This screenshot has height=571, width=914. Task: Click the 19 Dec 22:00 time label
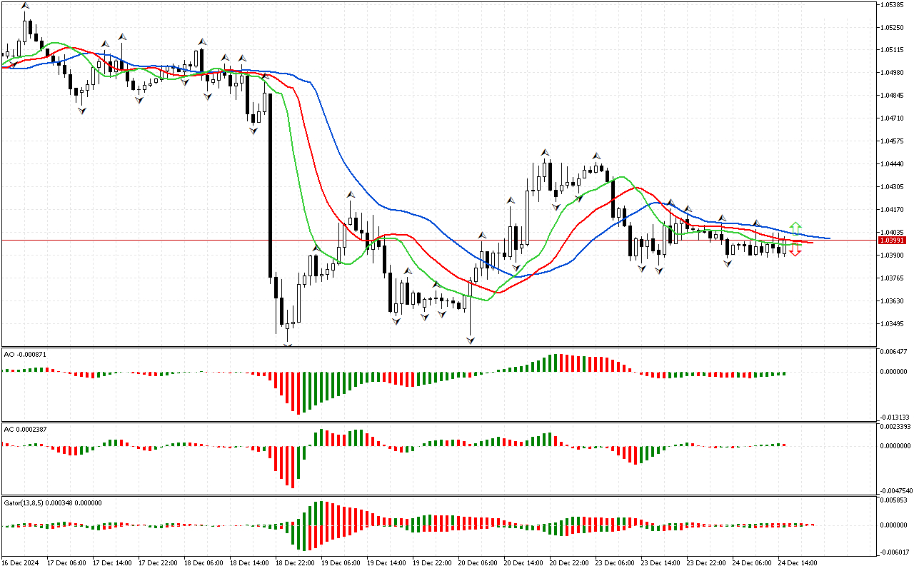point(432,563)
